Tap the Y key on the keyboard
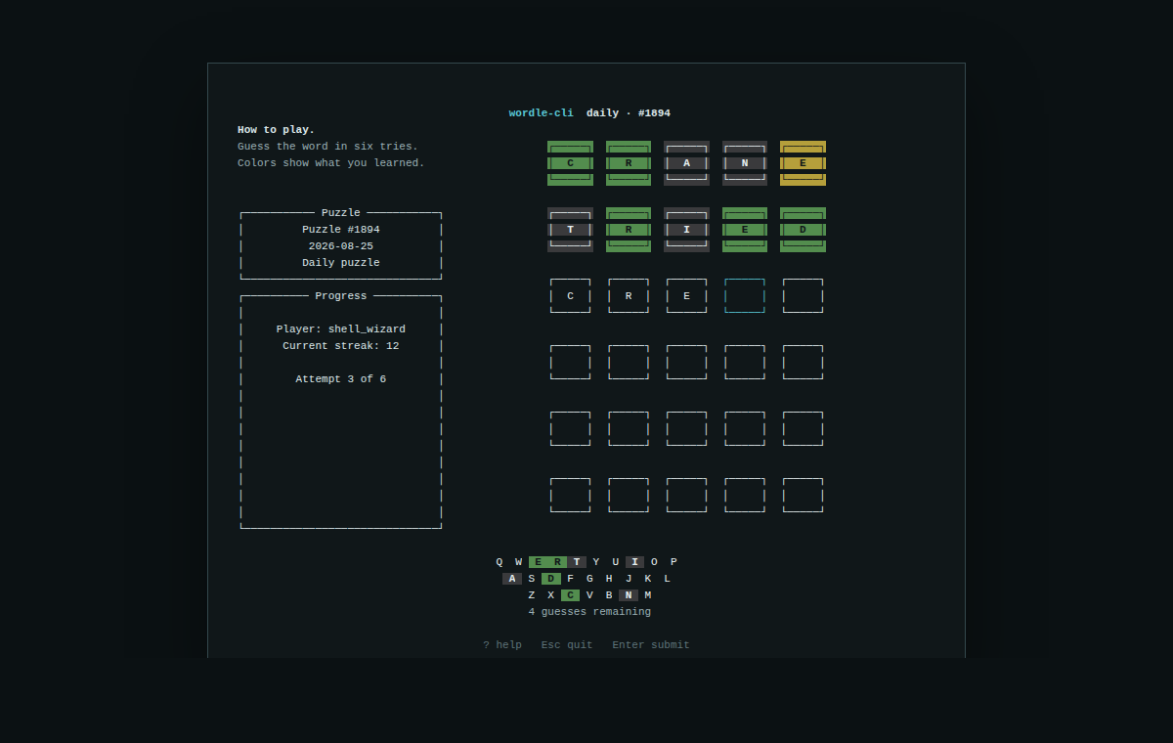The width and height of the screenshot is (1173, 743). click(x=596, y=562)
